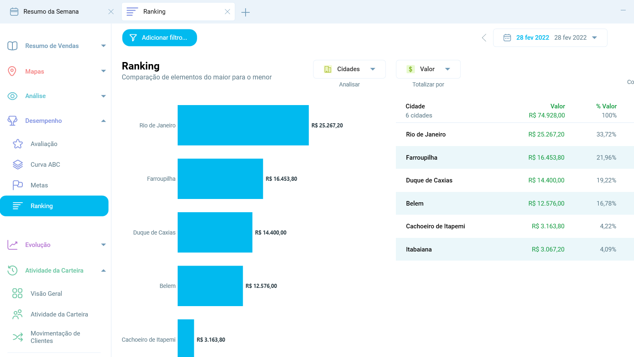Viewport: 634px width, 357px height.
Task: Click the people icon for Atividade da Carteira
Action: coord(17,314)
